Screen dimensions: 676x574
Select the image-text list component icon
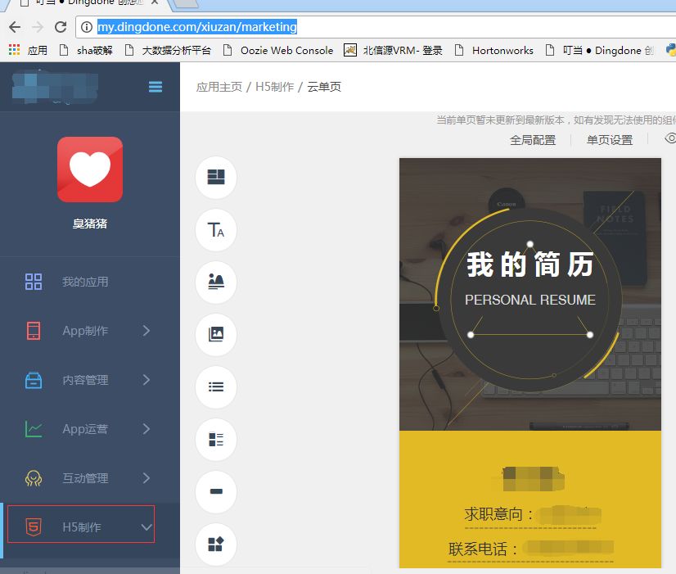pos(215,440)
